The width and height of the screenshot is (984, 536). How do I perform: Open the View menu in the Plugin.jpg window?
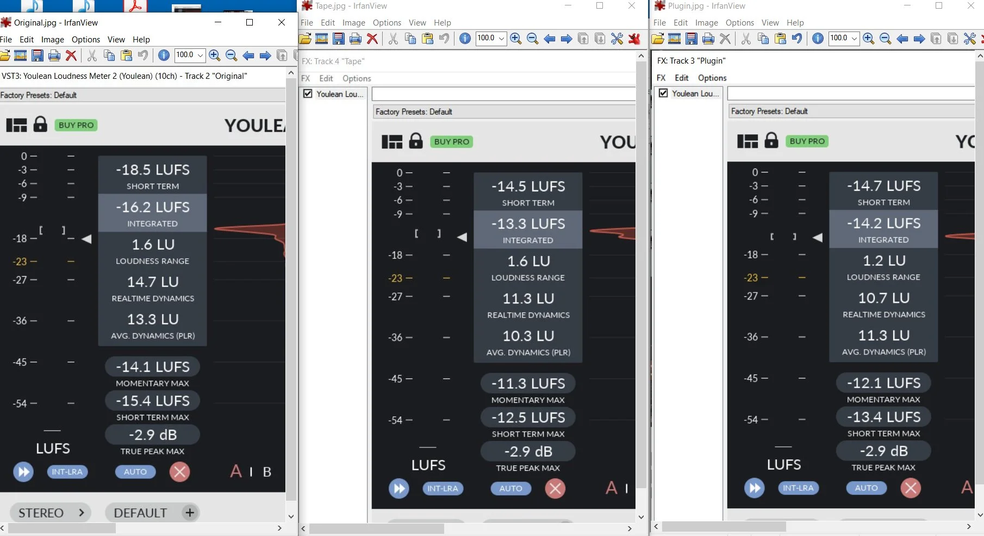pyautogui.click(x=770, y=23)
